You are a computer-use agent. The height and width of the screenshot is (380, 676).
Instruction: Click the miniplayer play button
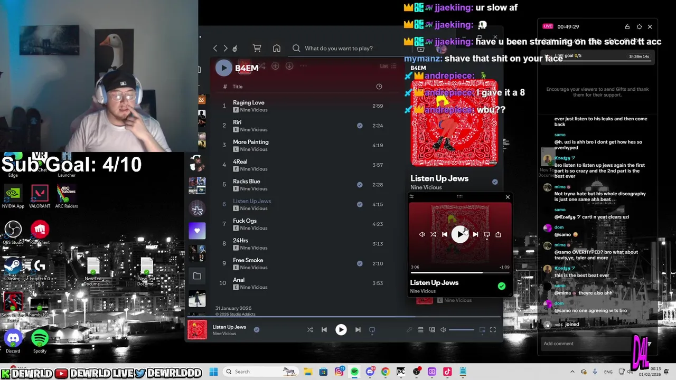click(459, 234)
